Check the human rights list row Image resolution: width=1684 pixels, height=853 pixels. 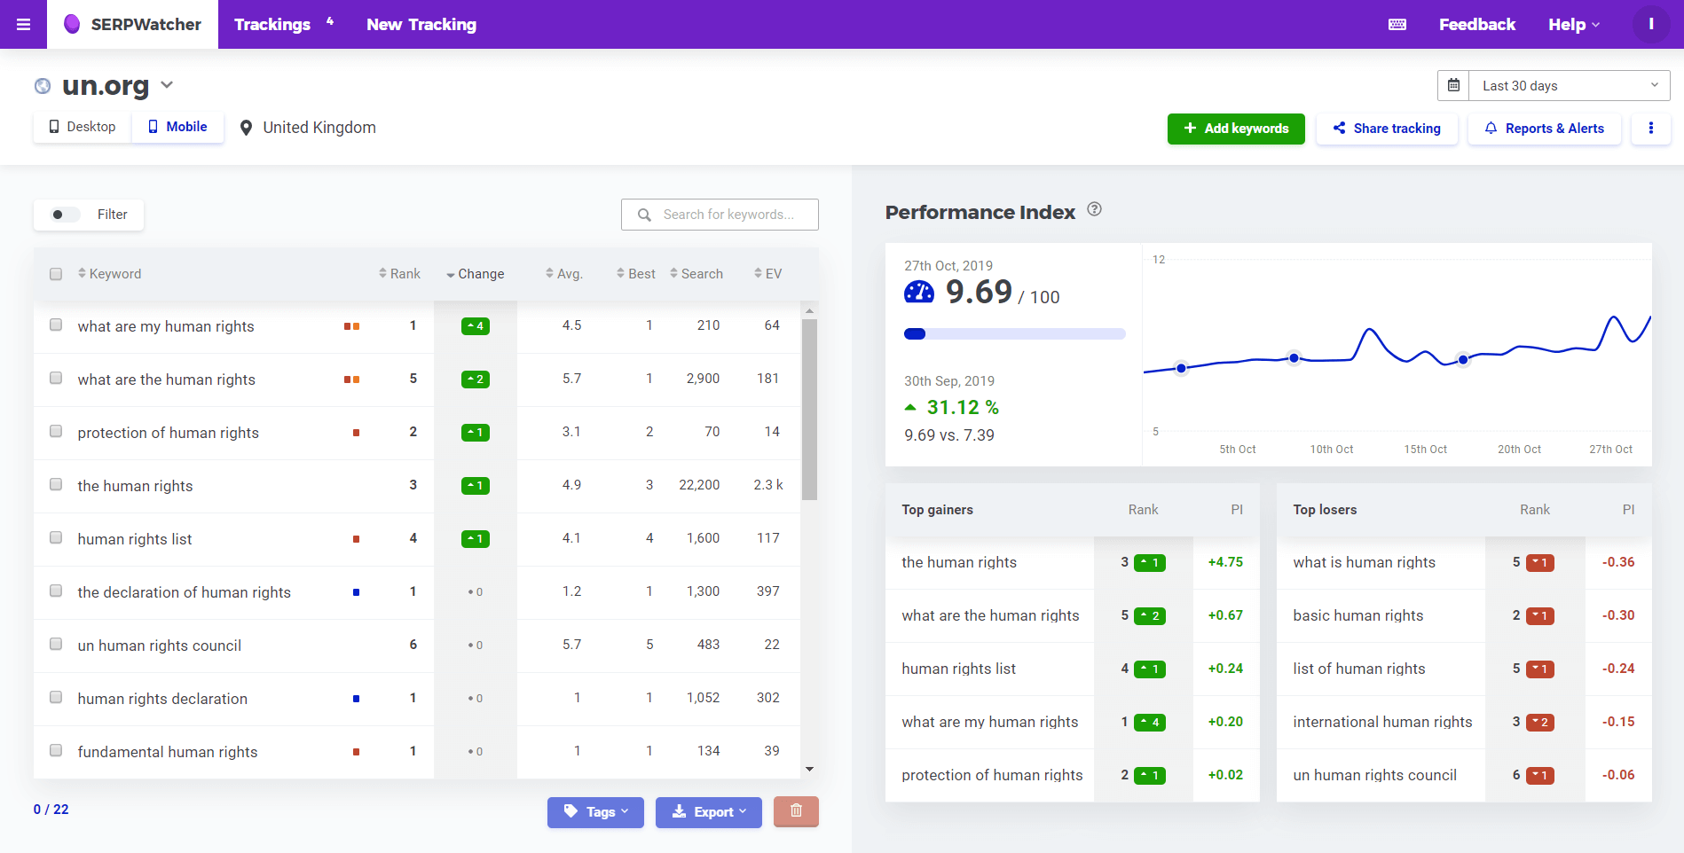click(56, 537)
